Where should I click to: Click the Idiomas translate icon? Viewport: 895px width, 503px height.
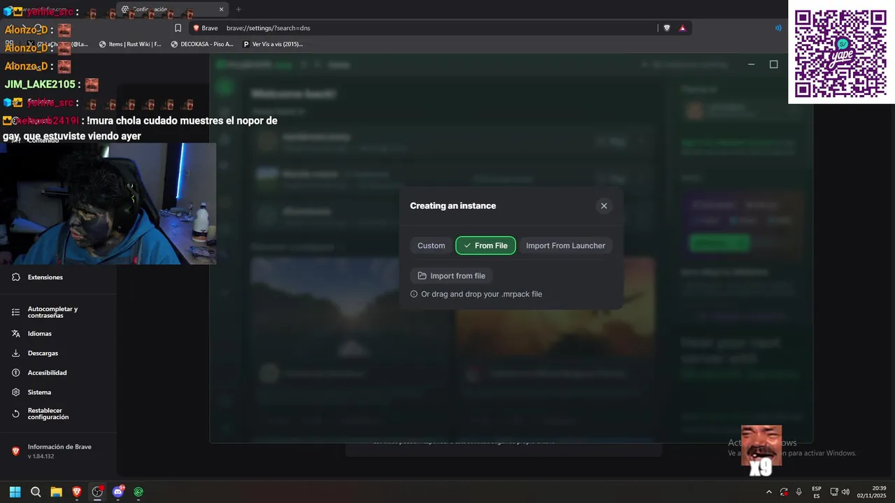[x=15, y=334]
